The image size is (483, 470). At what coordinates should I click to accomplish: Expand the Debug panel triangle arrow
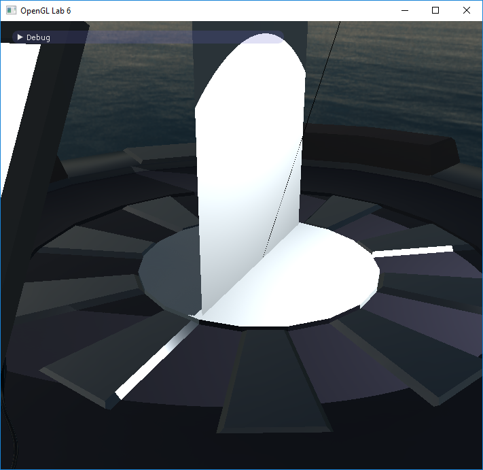[20, 37]
